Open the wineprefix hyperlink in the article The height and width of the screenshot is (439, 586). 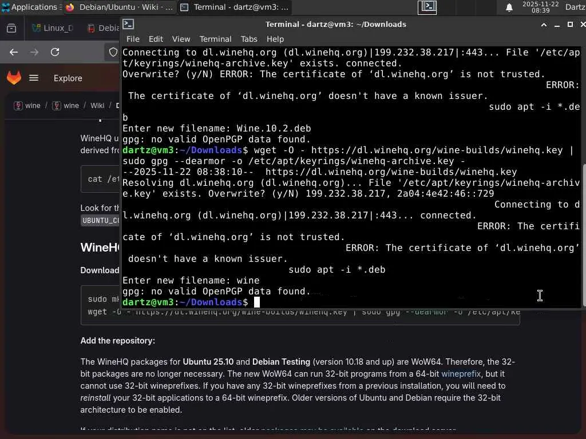coord(461,374)
